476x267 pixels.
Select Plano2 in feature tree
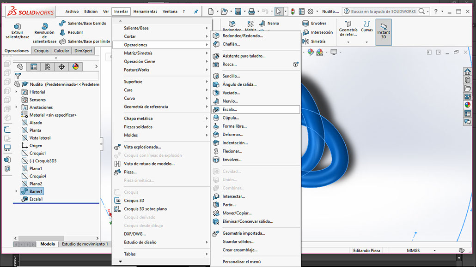pyautogui.click(x=32, y=184)
